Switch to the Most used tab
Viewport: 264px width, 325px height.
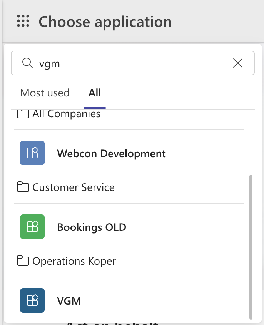(45, 93)
